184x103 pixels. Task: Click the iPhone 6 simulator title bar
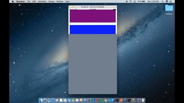[x=93, y=7]
